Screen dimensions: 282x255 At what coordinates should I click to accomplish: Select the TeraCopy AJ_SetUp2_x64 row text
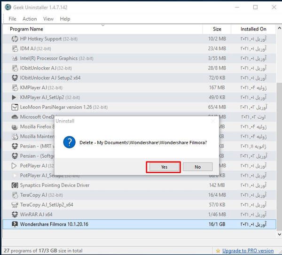coord(47,205)
